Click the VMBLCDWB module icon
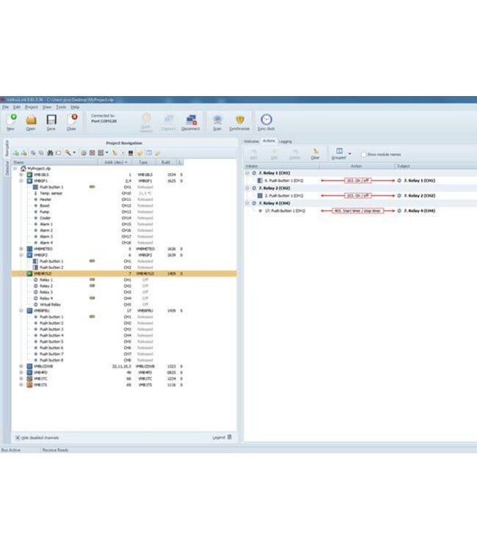477x550 pixels. 30,366
